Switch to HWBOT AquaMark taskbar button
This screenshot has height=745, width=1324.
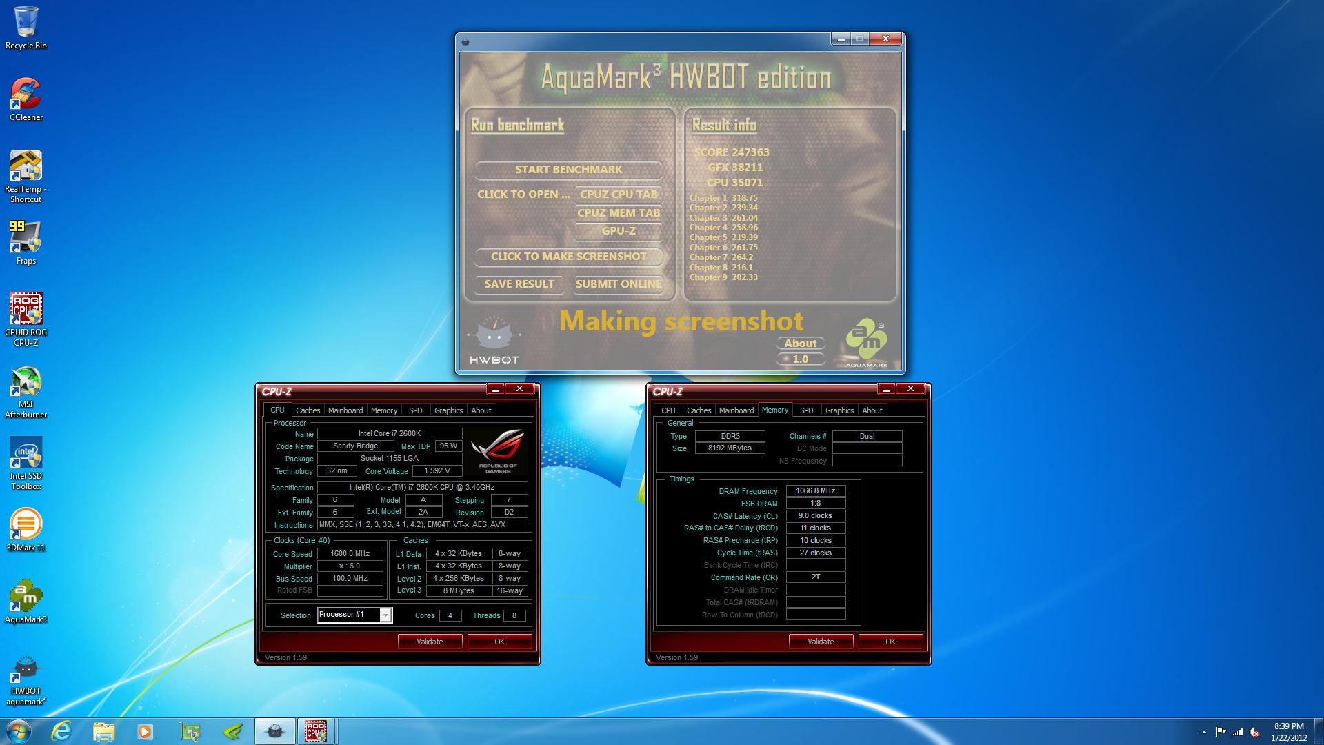[x=274, y=731]
